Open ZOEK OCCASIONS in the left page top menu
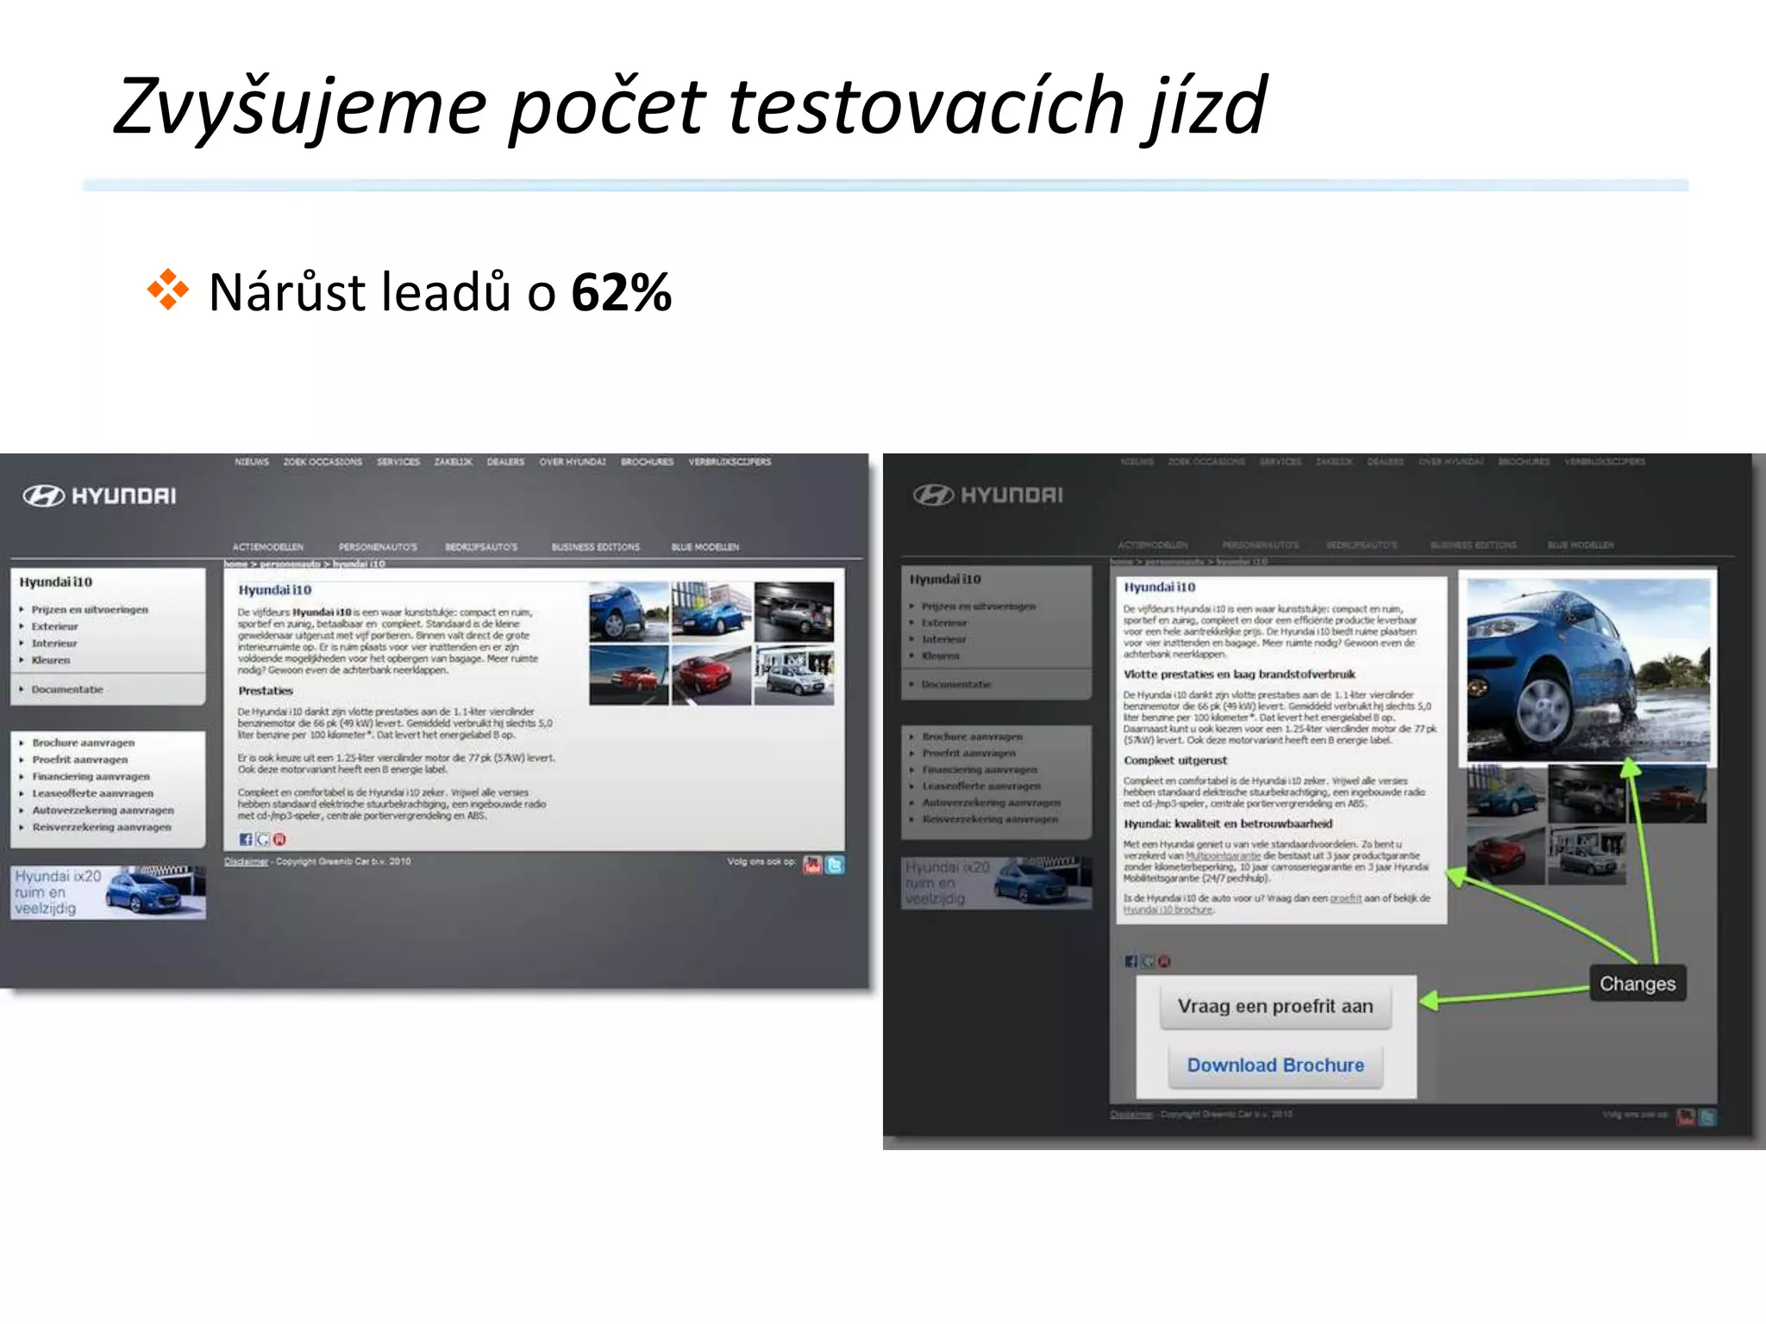The image size is (1766, 1324). click(x=323, y=462)
